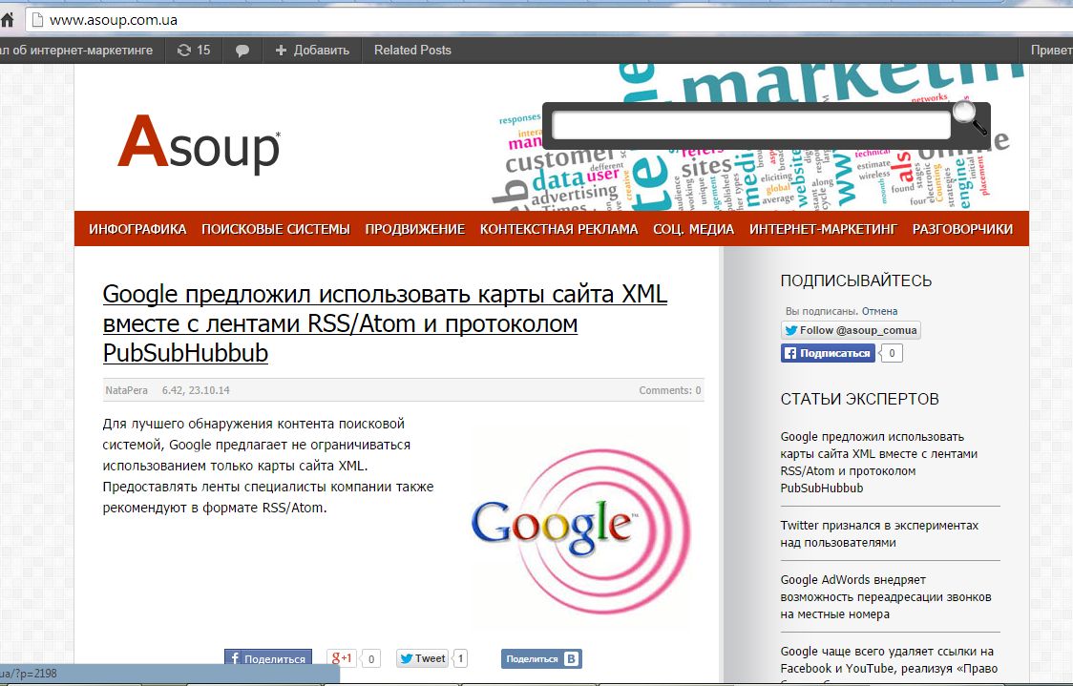Image resolution: width=1073 pixels, height=686 pixels.
Task: Open sidebar article about PubSubHubbub
Action: click(x=878, y=463)
